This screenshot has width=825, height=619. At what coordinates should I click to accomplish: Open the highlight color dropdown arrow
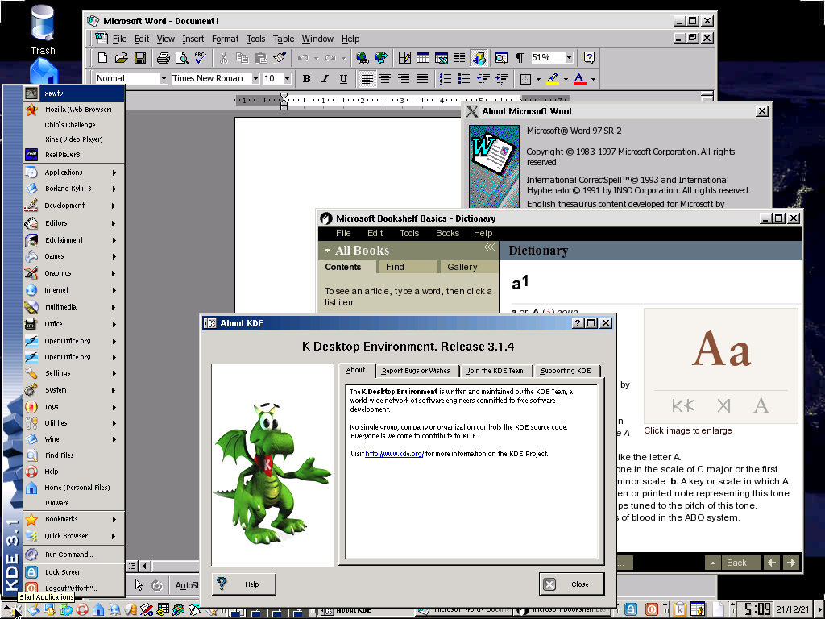coord(566,80)
